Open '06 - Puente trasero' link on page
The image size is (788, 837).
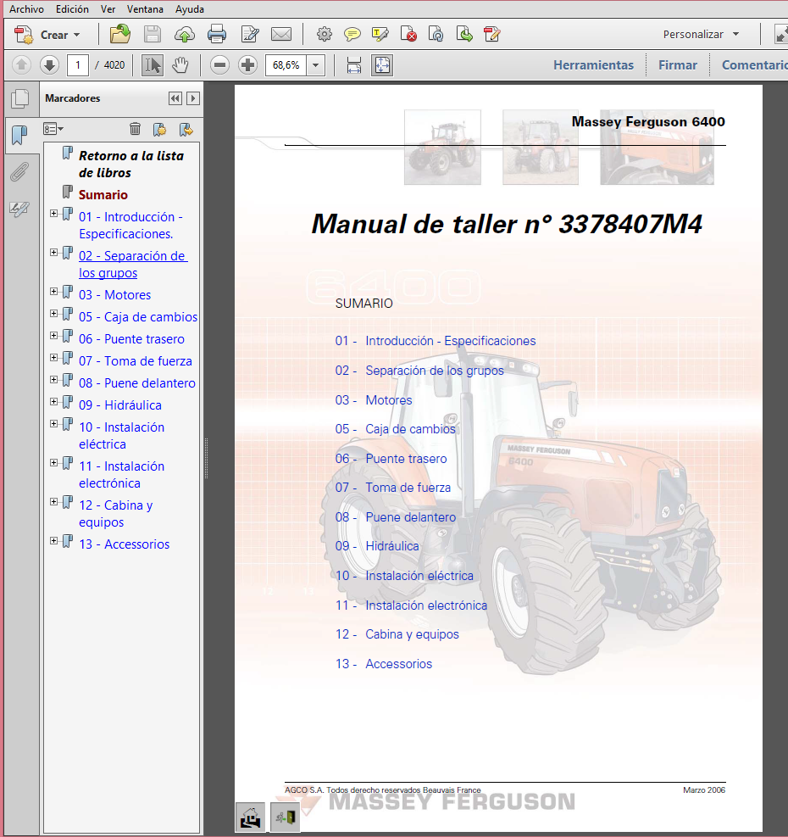click(x=391, y=459)
